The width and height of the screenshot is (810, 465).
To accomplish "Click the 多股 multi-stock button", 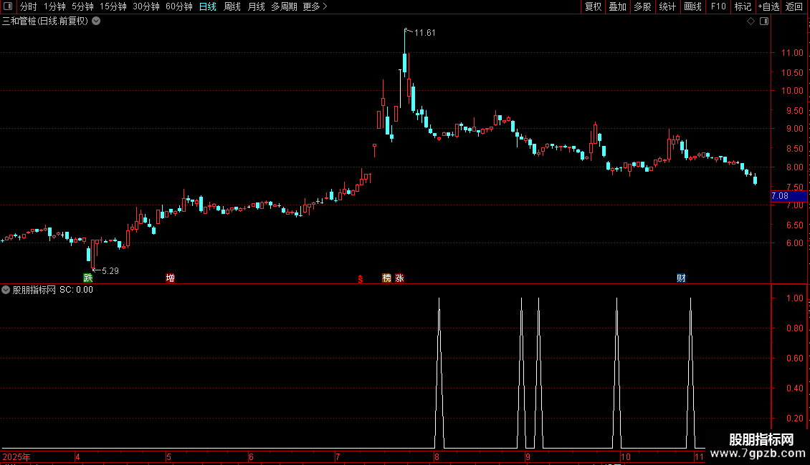I will tap(642, 6).
